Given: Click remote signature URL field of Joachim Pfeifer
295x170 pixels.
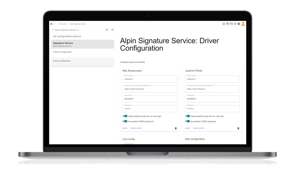Looking at the screenshot, I should (212, 89).
